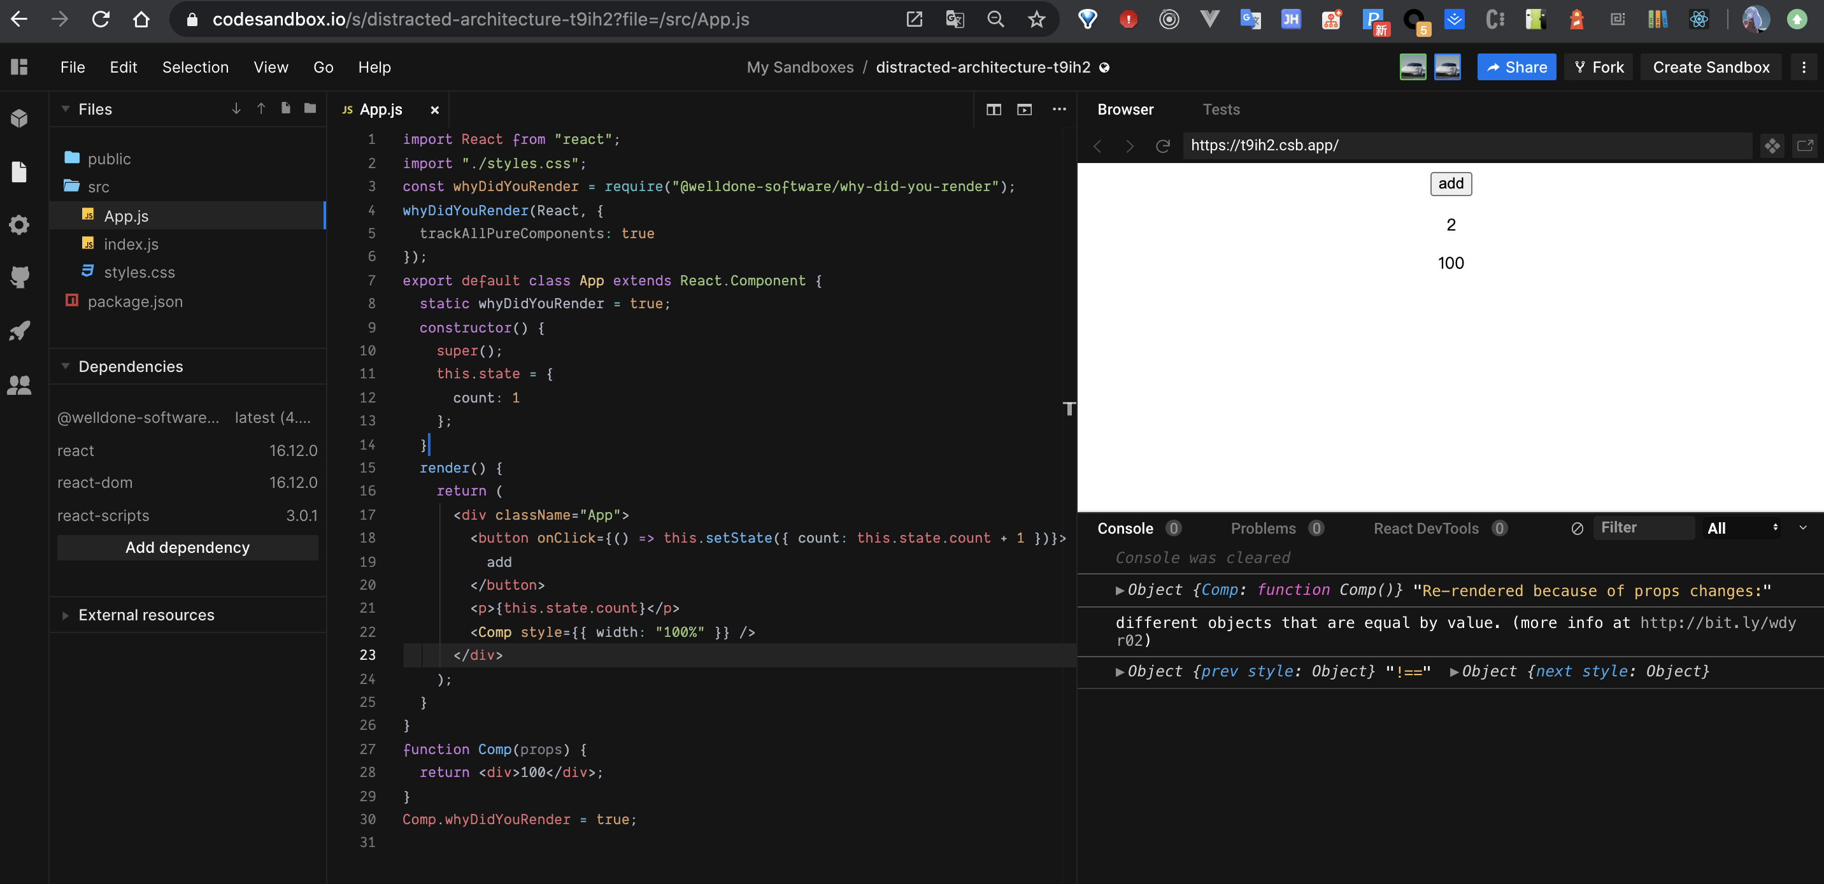Clear the console with the clear icon
Screen dimensions: 1824x884
(1577, 529)
